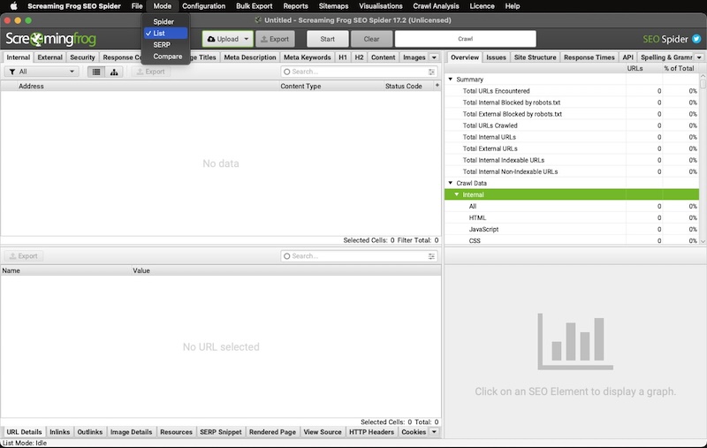The width and height of the screenshot is (707, 448).
Task: Open the File menu
Action: pyautogui.click(x=137, y=6)
